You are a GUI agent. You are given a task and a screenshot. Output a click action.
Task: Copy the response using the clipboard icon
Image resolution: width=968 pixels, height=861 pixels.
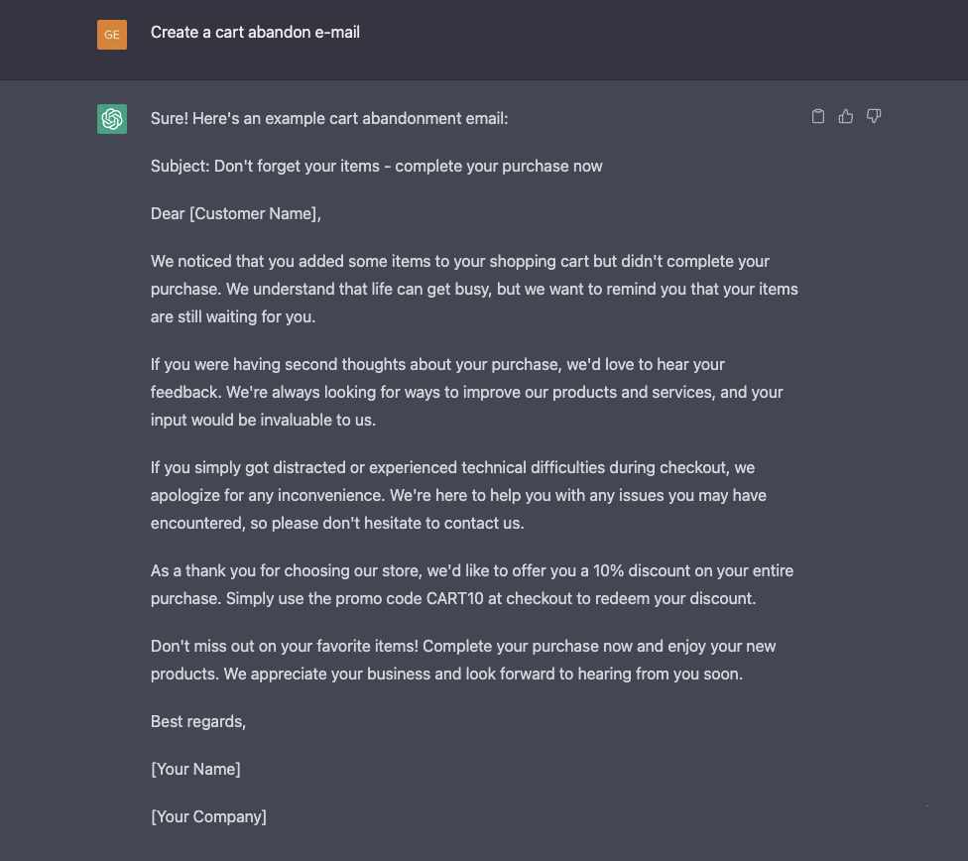point(817,116)
